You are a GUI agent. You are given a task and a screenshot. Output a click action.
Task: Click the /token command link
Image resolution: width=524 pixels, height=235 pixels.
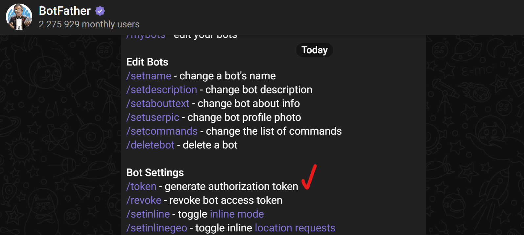[x=141, y=187]
